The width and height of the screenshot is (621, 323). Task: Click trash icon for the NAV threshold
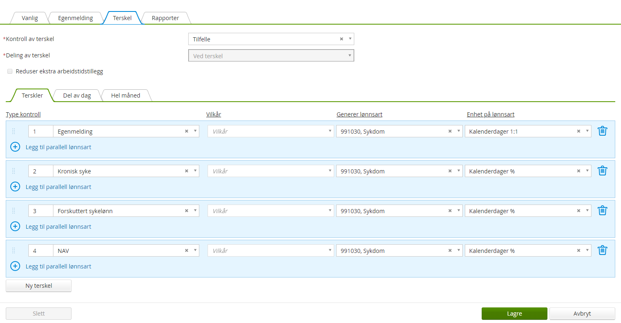tap(602, 250)
